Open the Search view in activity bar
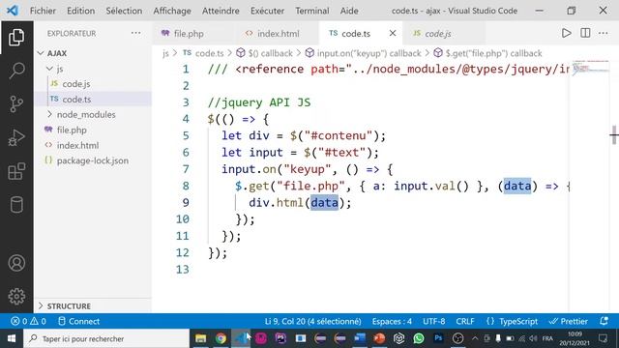The width and height of the screenshot is (619, 348). point(16,71)
